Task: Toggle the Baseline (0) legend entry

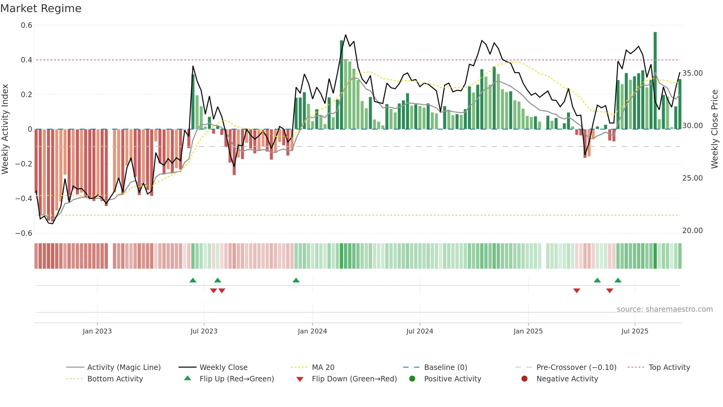Action: coord(435,367)
